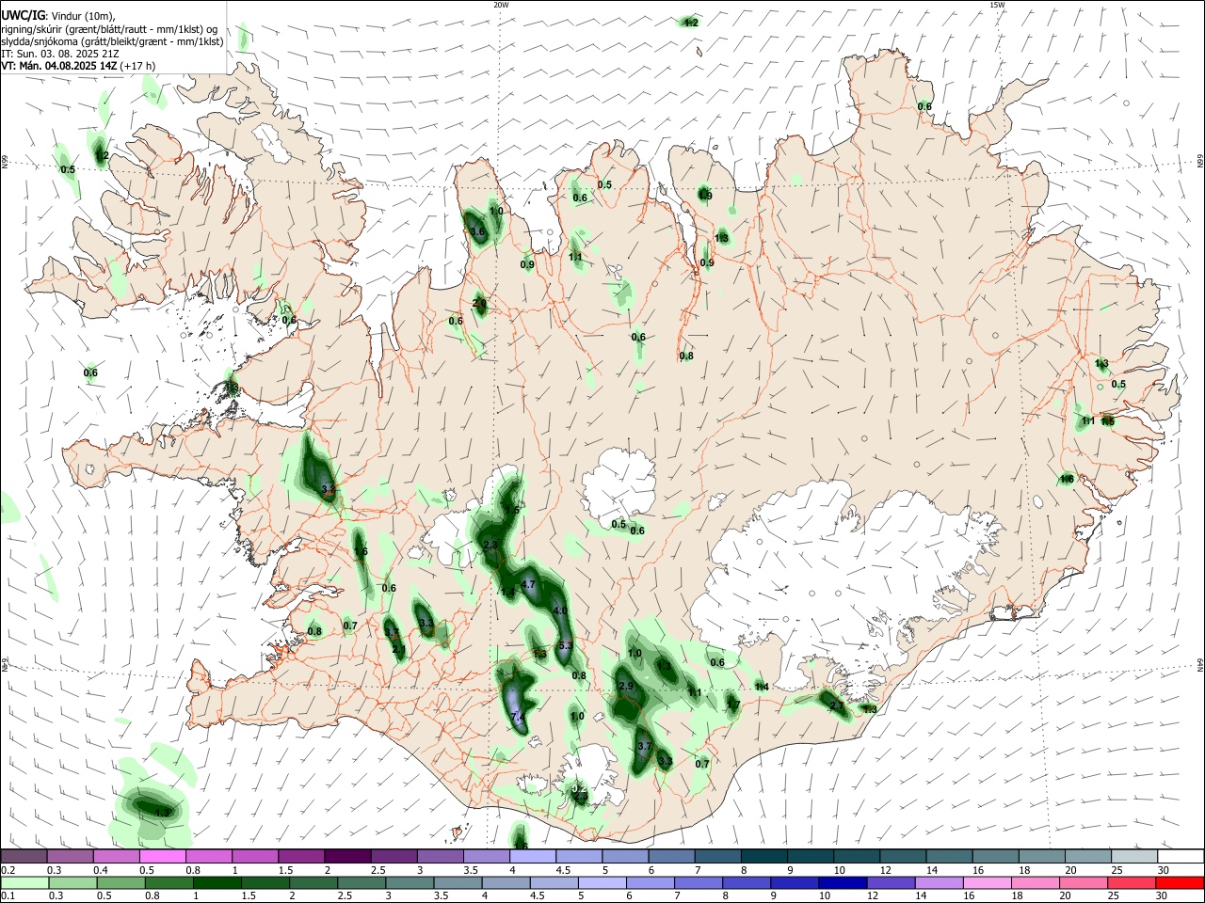Screen dimensions: 1205x903
Task: Click the '2.9' precipitation value on the map
Action: (627, 687)
